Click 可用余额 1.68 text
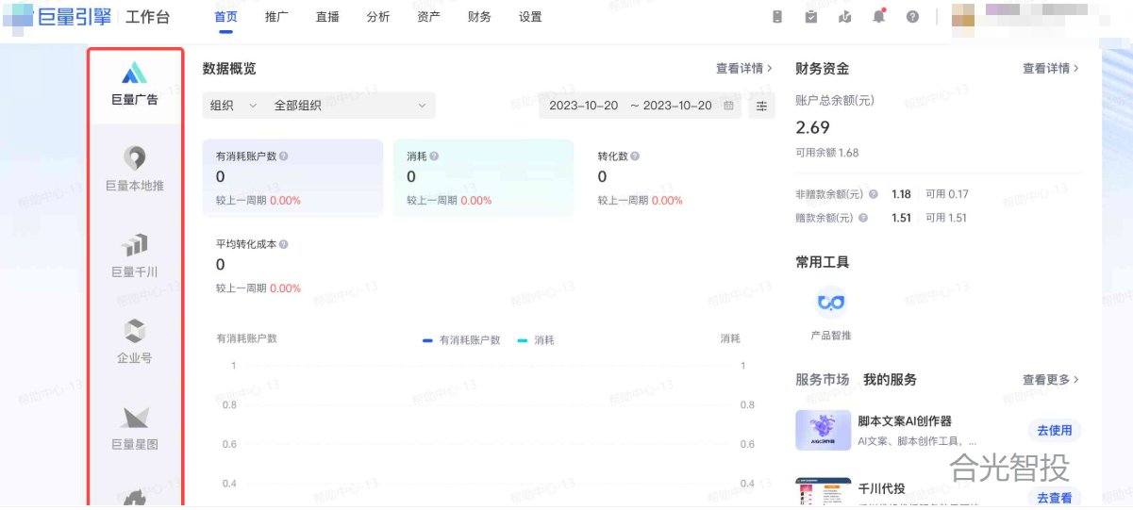Image resolution: width=1133 pixels, height=510 pixels. coord(827,153)
